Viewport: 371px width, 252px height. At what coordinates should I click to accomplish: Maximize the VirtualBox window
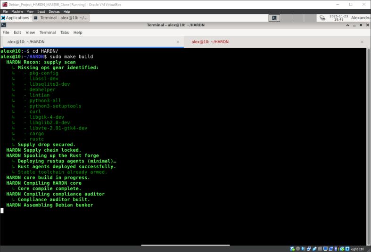(351, 4)
